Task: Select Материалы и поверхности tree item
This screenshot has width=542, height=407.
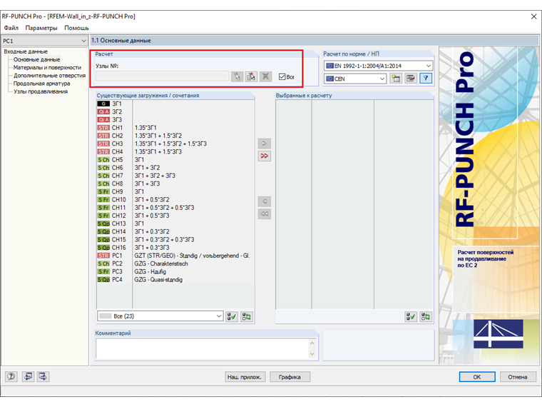Action: point(47,68)
